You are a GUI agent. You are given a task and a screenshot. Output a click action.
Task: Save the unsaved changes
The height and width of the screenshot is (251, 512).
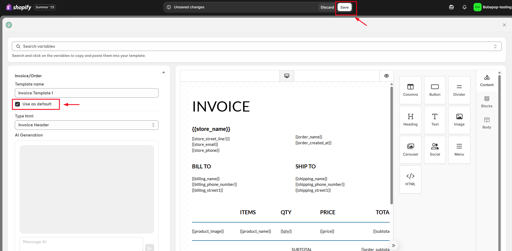pos(344,7)
